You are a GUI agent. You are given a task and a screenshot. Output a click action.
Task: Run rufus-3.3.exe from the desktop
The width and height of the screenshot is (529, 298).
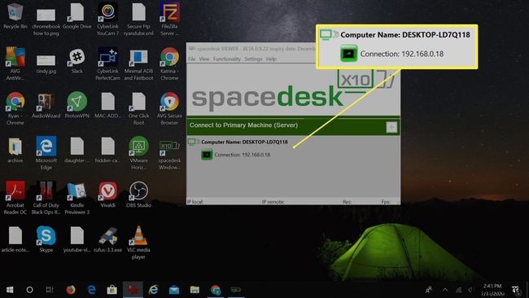pos(107,239)
